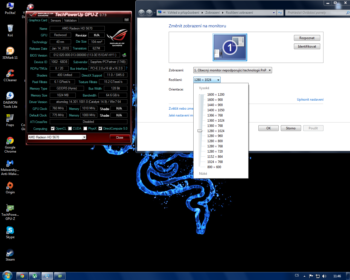Launch Origin from the desktop
350x280 pixels.
point(10,188)
